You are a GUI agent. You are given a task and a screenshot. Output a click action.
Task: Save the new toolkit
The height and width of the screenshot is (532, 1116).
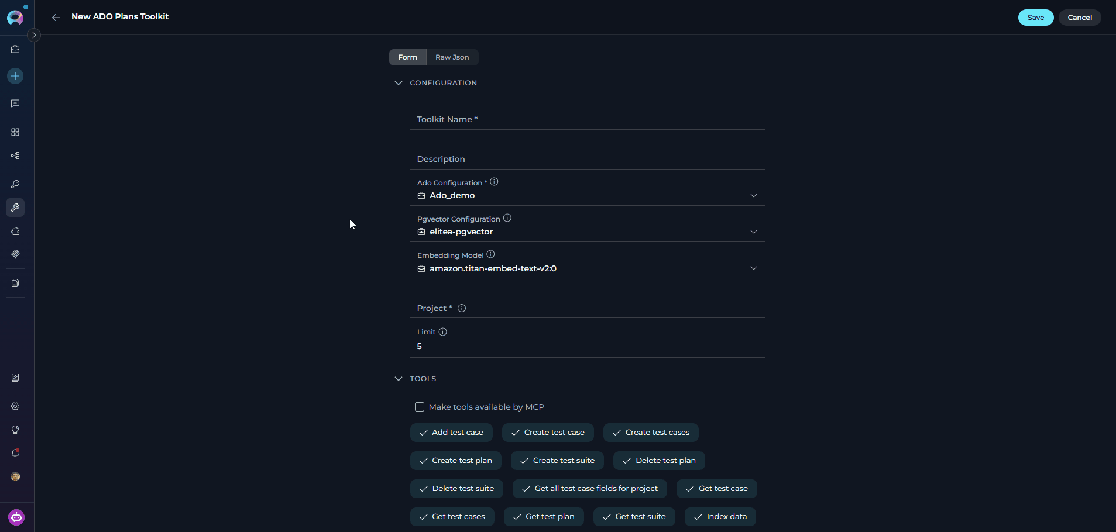(x=1036, y=18)
